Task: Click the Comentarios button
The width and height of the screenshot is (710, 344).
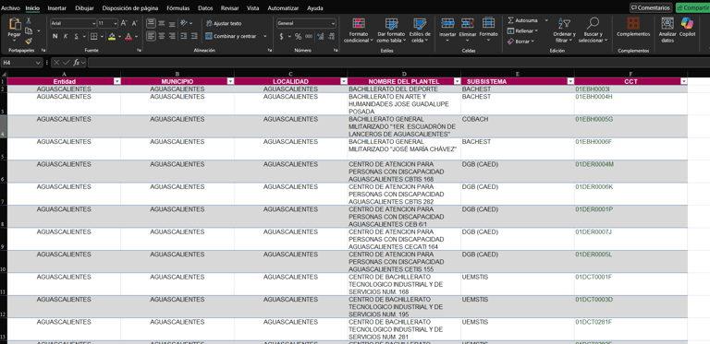Action: pos(651,7)
